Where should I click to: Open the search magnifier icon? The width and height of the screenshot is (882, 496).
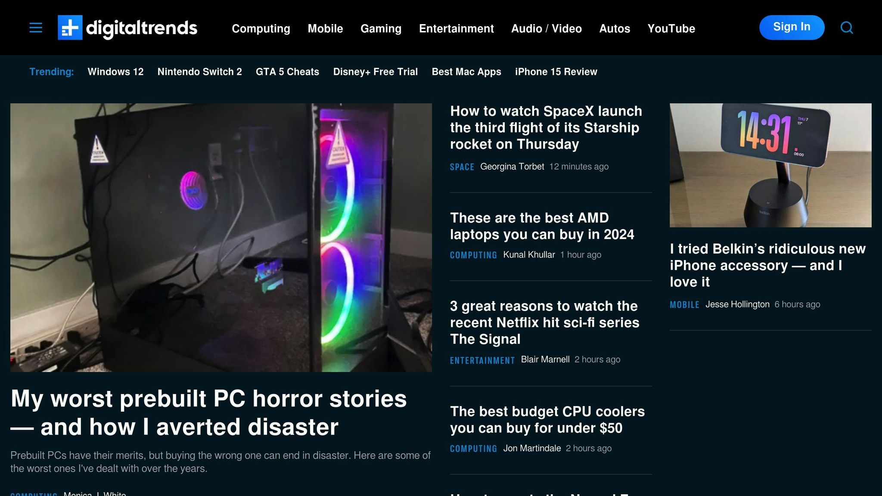(847, 28)
